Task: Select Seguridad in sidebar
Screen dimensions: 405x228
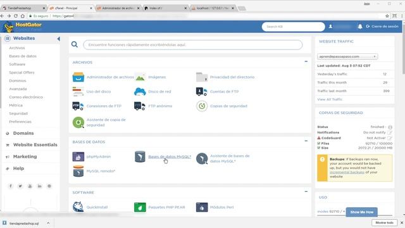Action: (x=18, y=113)
